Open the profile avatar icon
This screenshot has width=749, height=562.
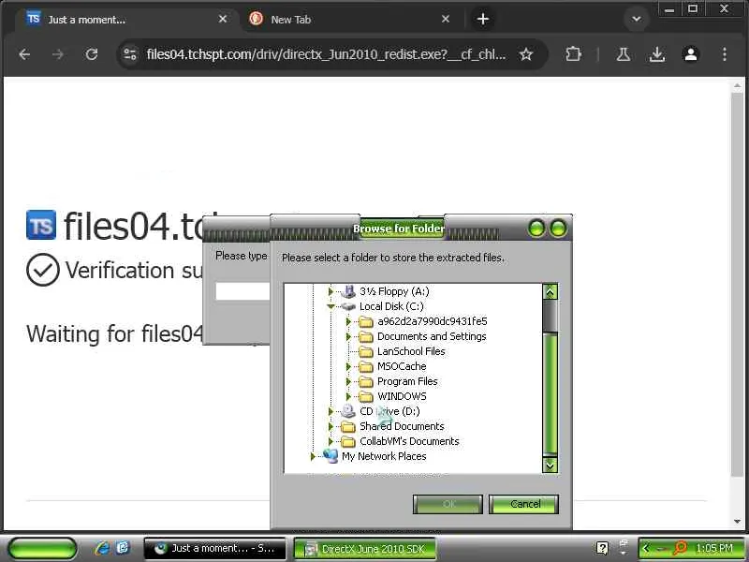[691, 54]
